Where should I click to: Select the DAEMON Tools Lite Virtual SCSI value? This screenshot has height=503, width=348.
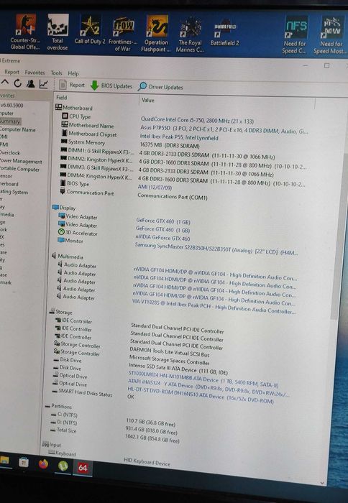[x=169, y=352]
